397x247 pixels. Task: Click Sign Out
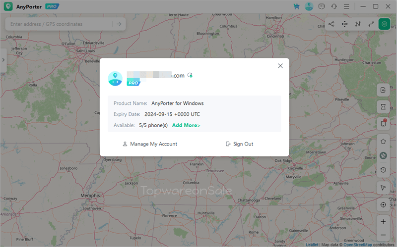tap(239, 144)
